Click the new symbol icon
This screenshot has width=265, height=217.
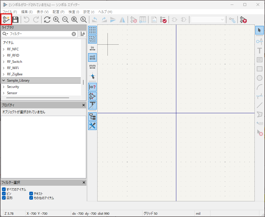tap(6, 20)
